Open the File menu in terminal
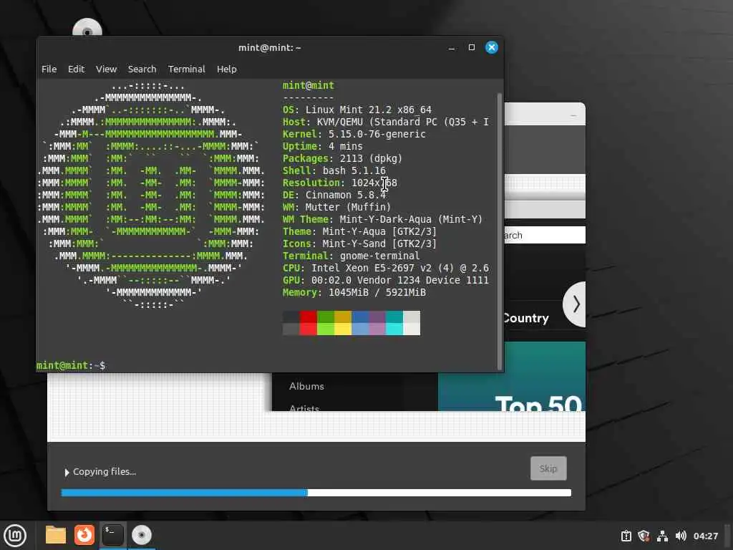The width and height of the screenshot is (733, 550). [x=49, y=69]
